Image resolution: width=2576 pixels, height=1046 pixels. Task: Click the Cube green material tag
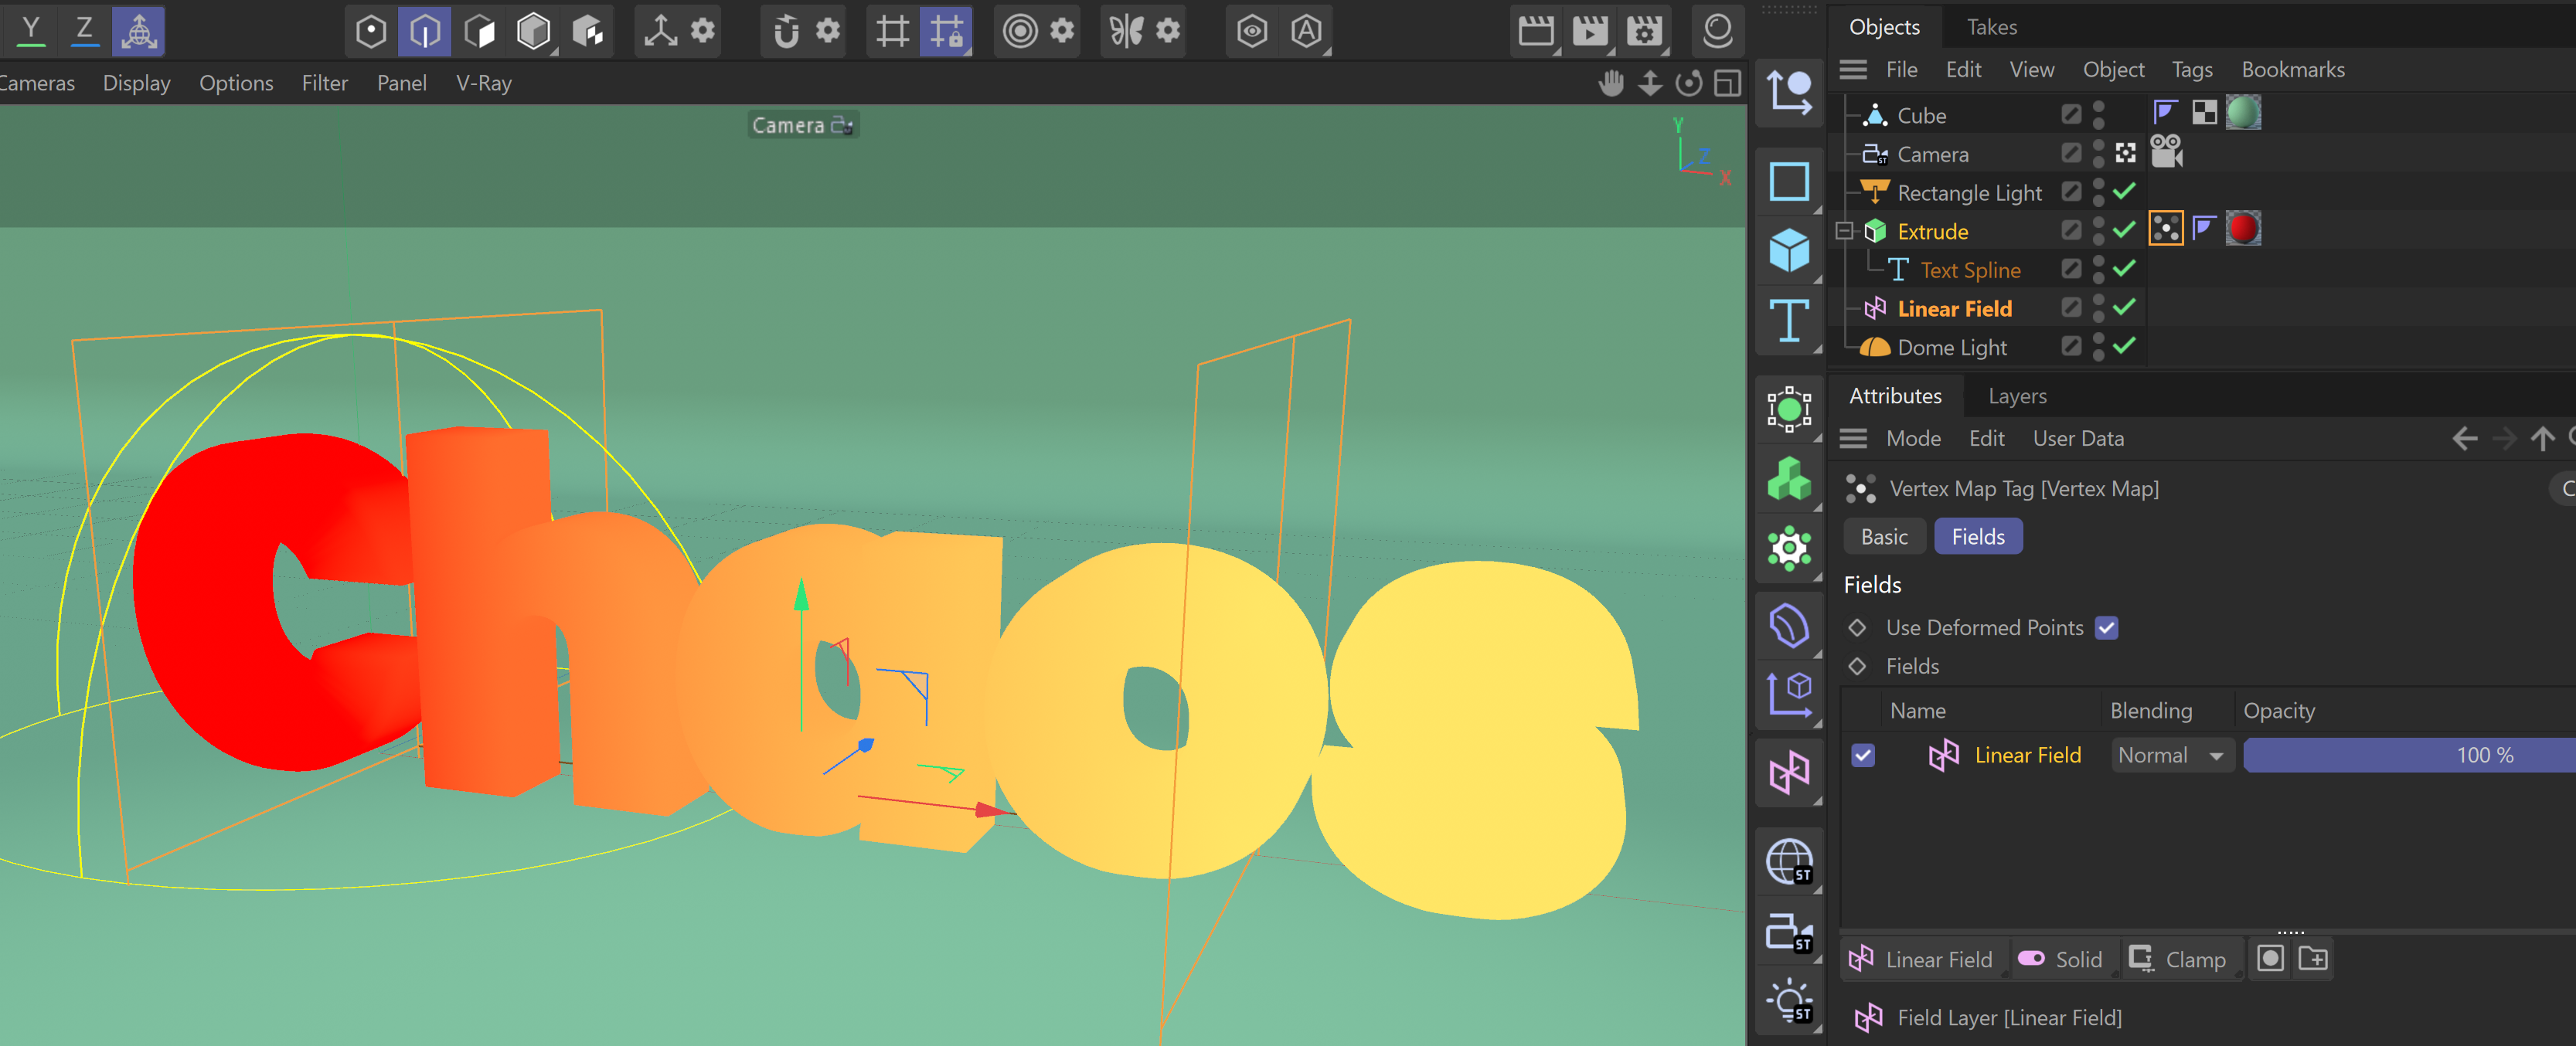point(2243,113)
